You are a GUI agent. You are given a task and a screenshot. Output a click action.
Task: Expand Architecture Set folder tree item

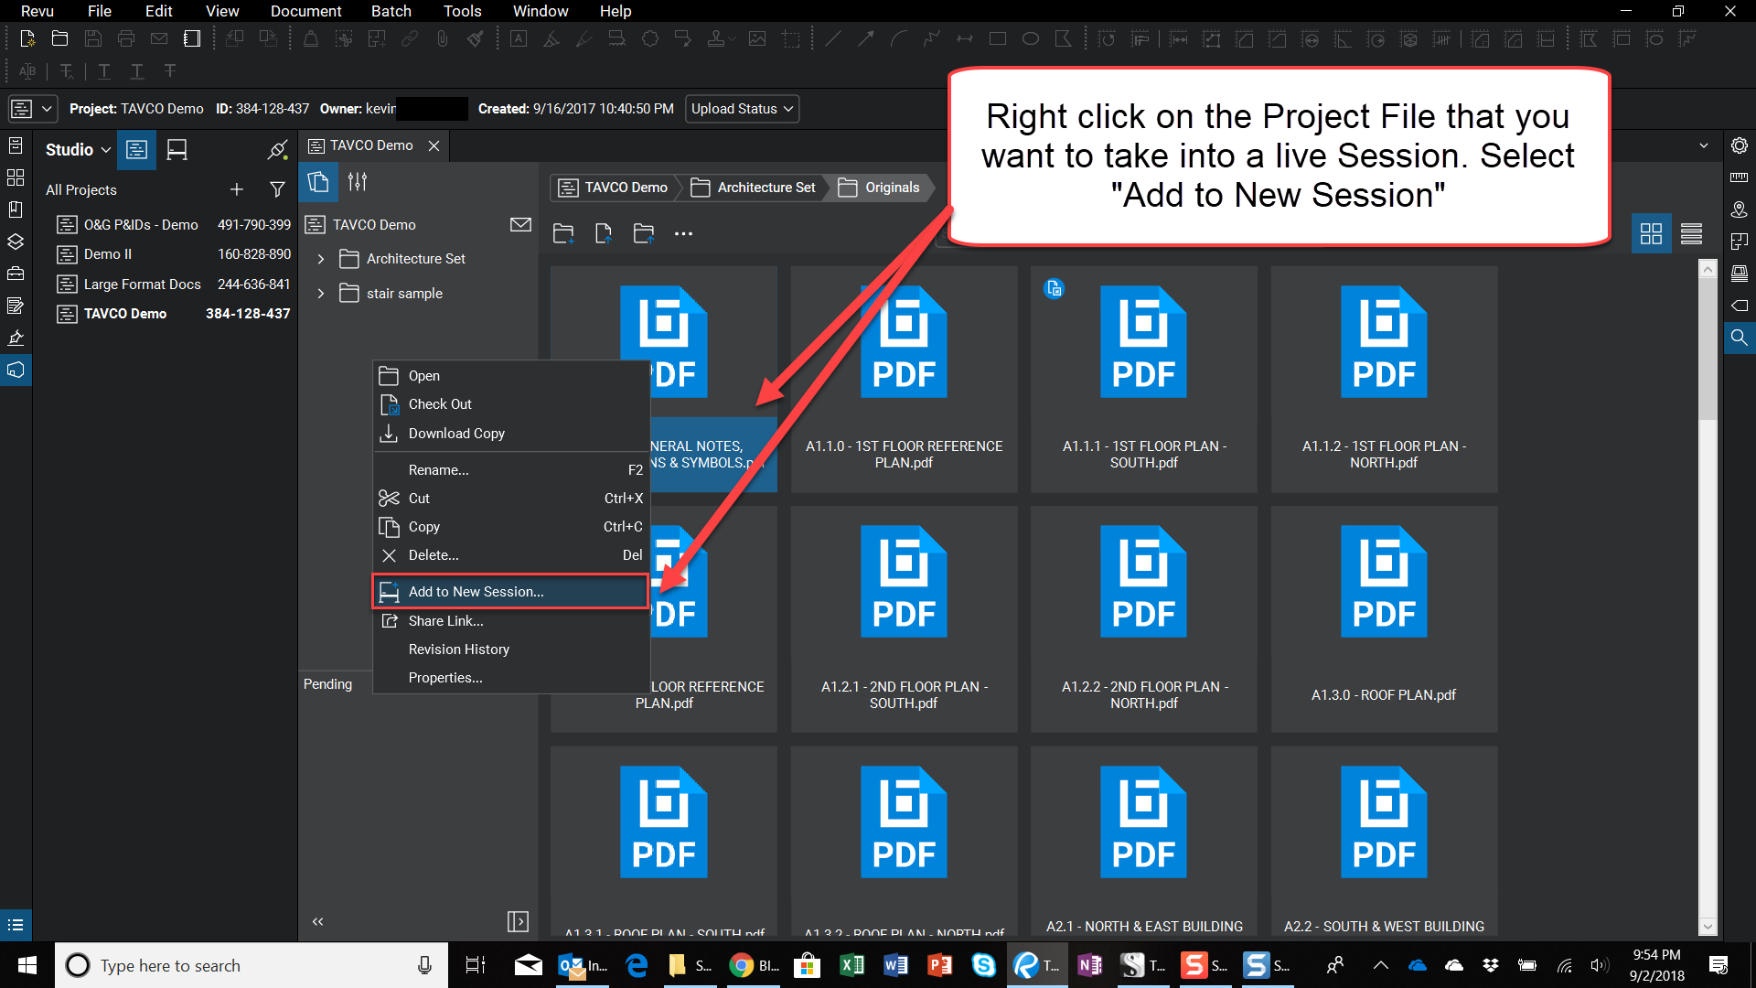coord(321,258)
